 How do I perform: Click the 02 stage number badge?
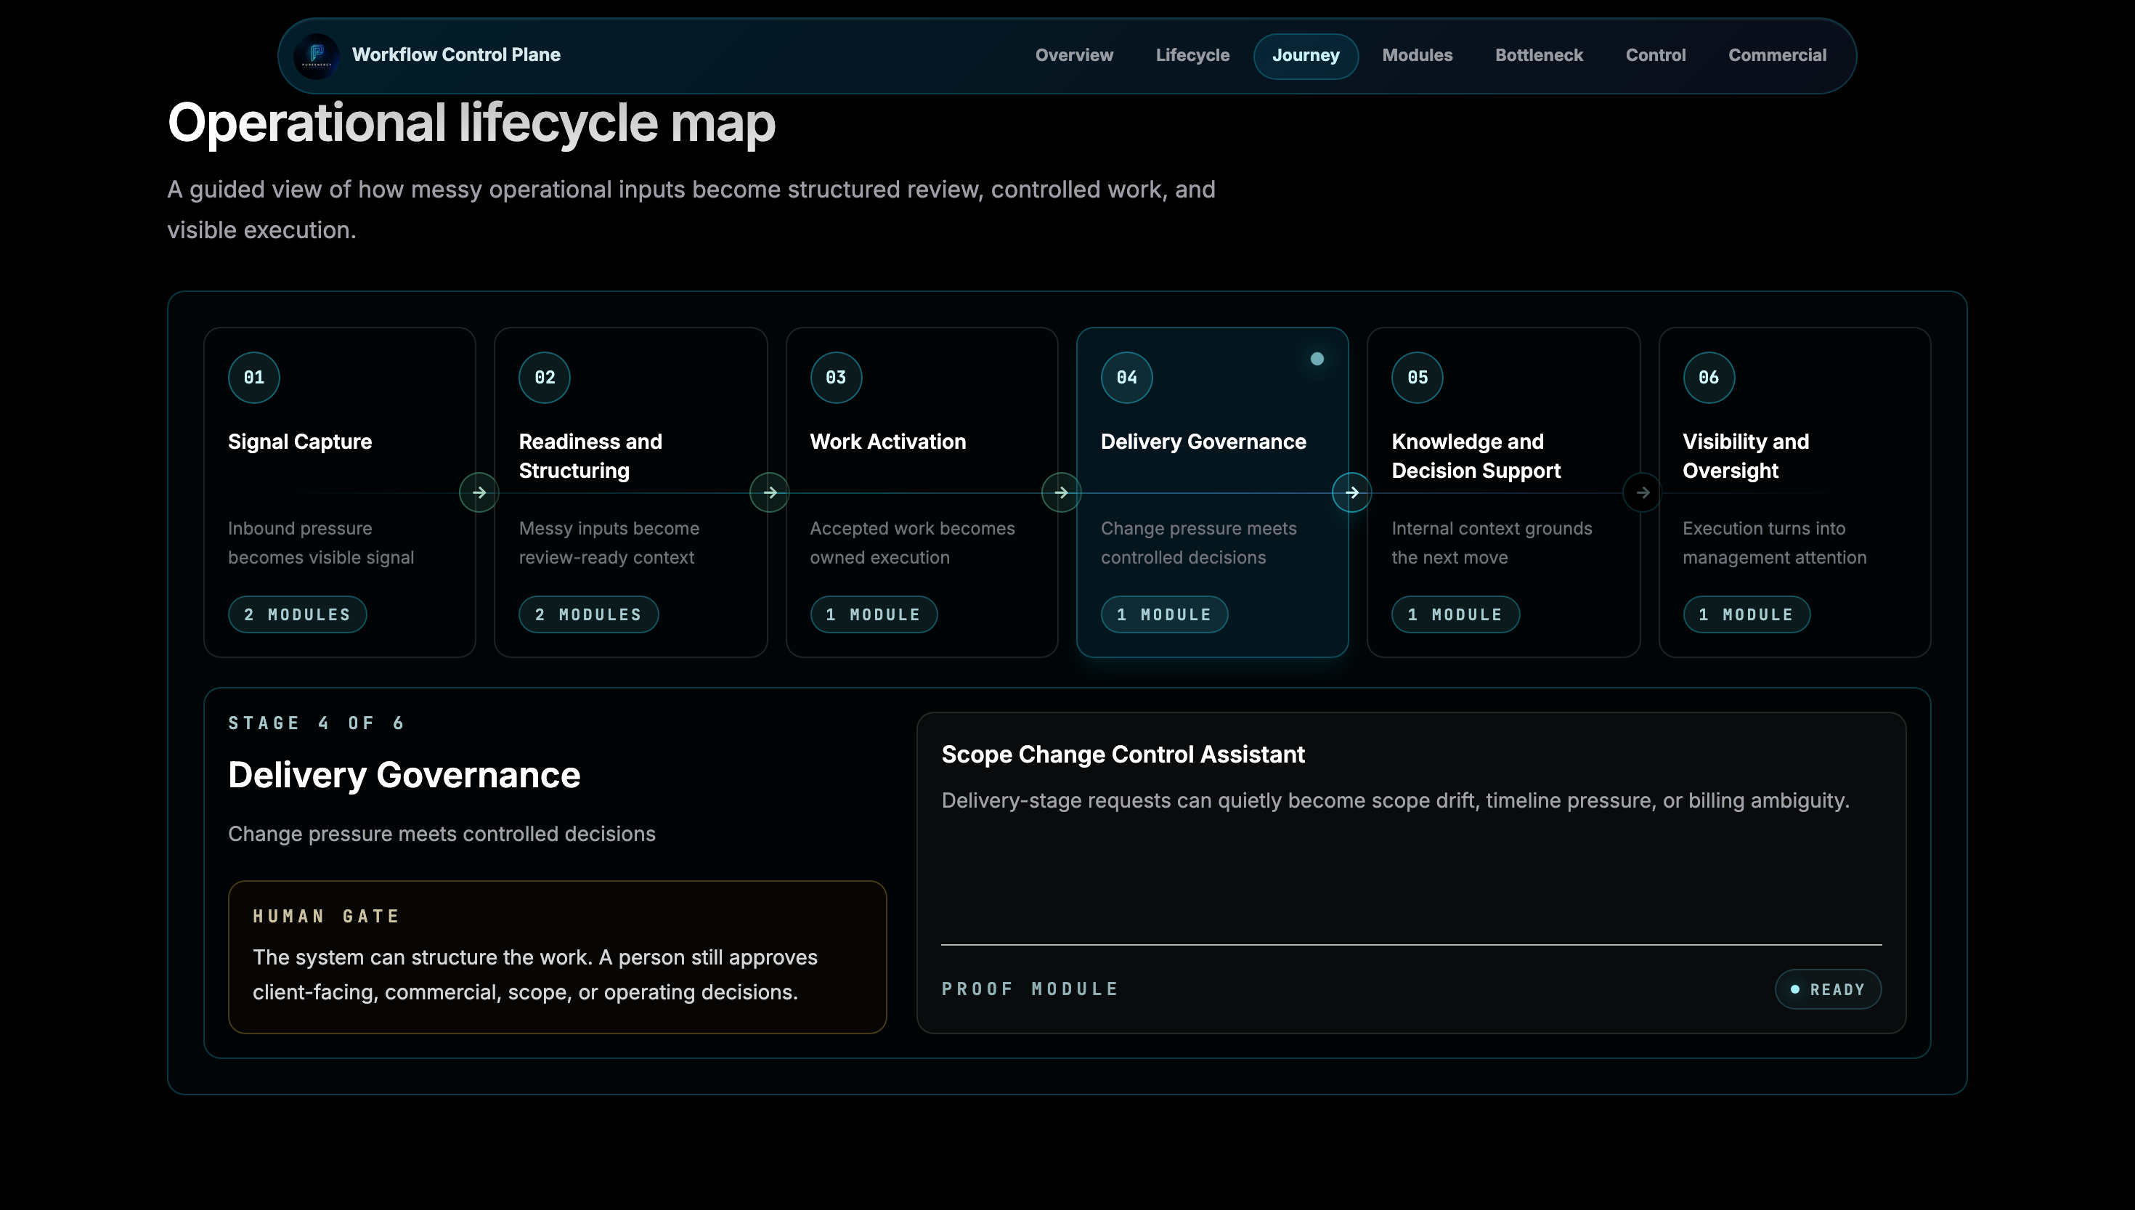[545, 377]
